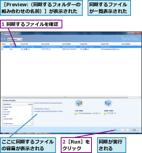Click the Stop button

pyautogui.click(x=125, y=130)
